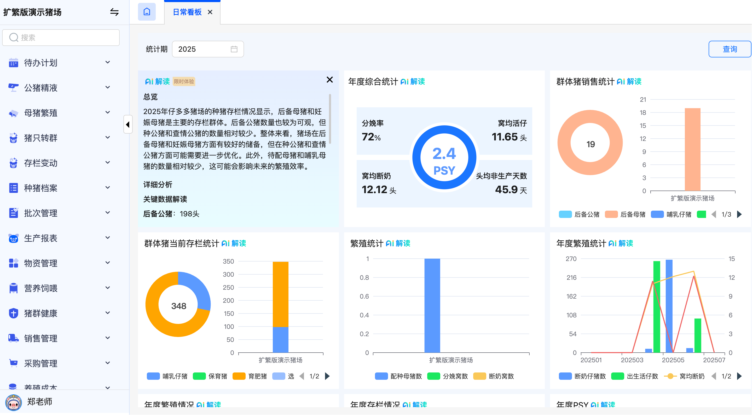Collapse the left sidebar with the arrow handle
This screenshot has width=752, height=415.
point(128,124)
